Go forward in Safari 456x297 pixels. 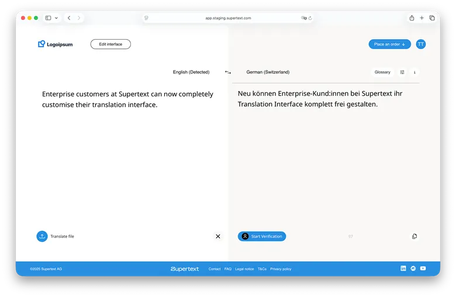79,18
